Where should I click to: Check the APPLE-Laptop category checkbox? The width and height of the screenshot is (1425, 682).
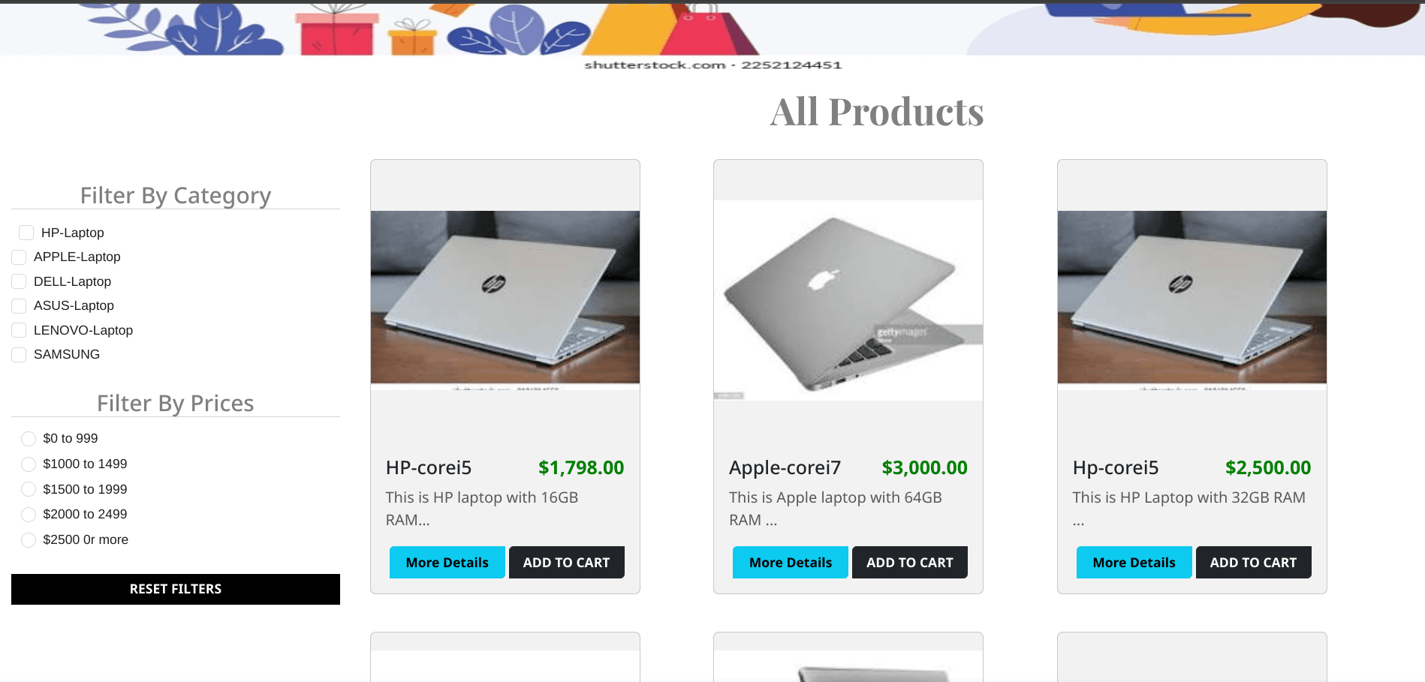click(19, 257)
